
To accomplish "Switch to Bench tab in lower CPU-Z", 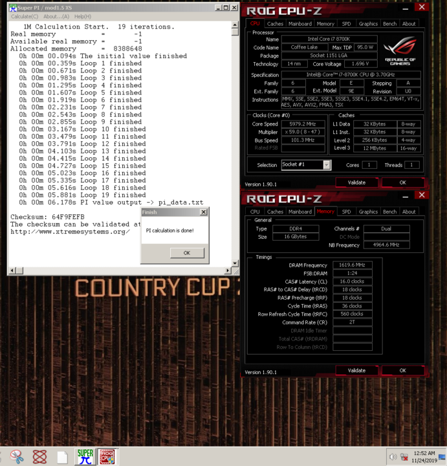I will 389,212.
